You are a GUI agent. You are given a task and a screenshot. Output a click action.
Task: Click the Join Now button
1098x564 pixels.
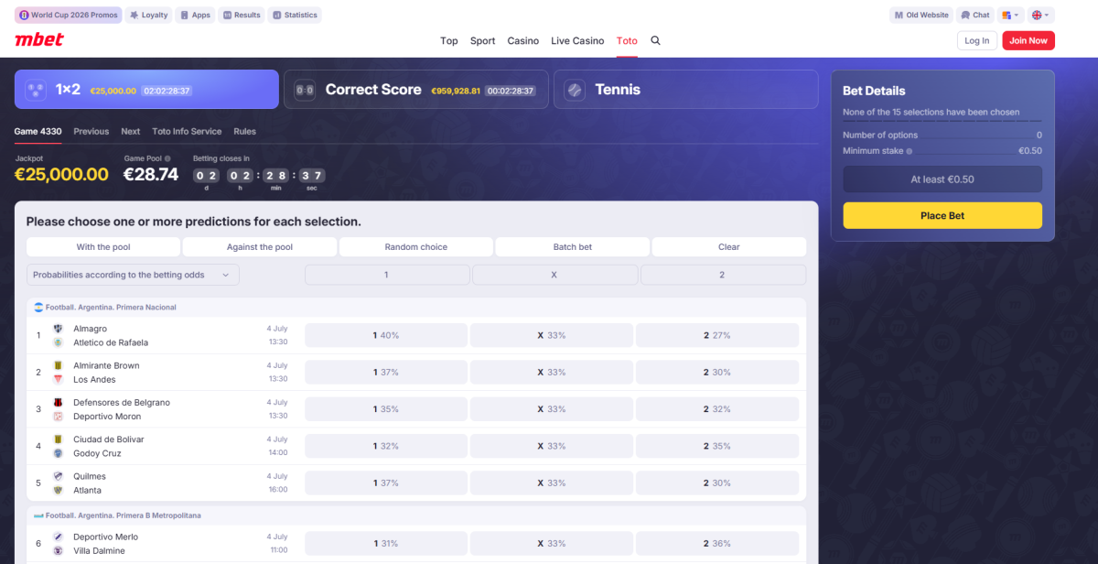[1028, 40]
